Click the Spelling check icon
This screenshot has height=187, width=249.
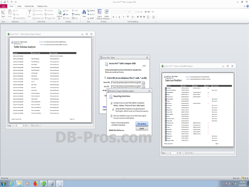click(x=73, y=14)
